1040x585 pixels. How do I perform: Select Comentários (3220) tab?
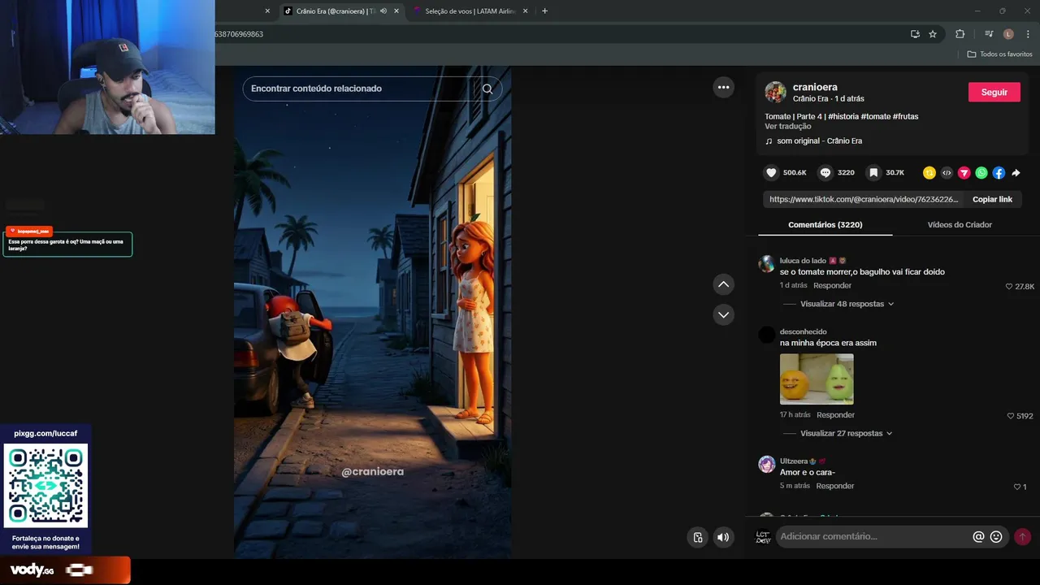825,225
